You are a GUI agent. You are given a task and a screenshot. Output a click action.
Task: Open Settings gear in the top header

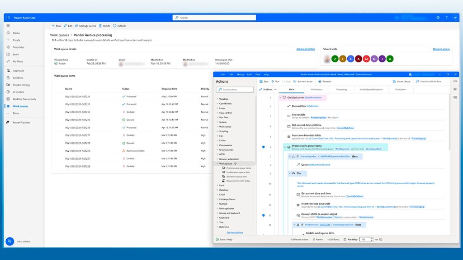(x=438, y=18)
